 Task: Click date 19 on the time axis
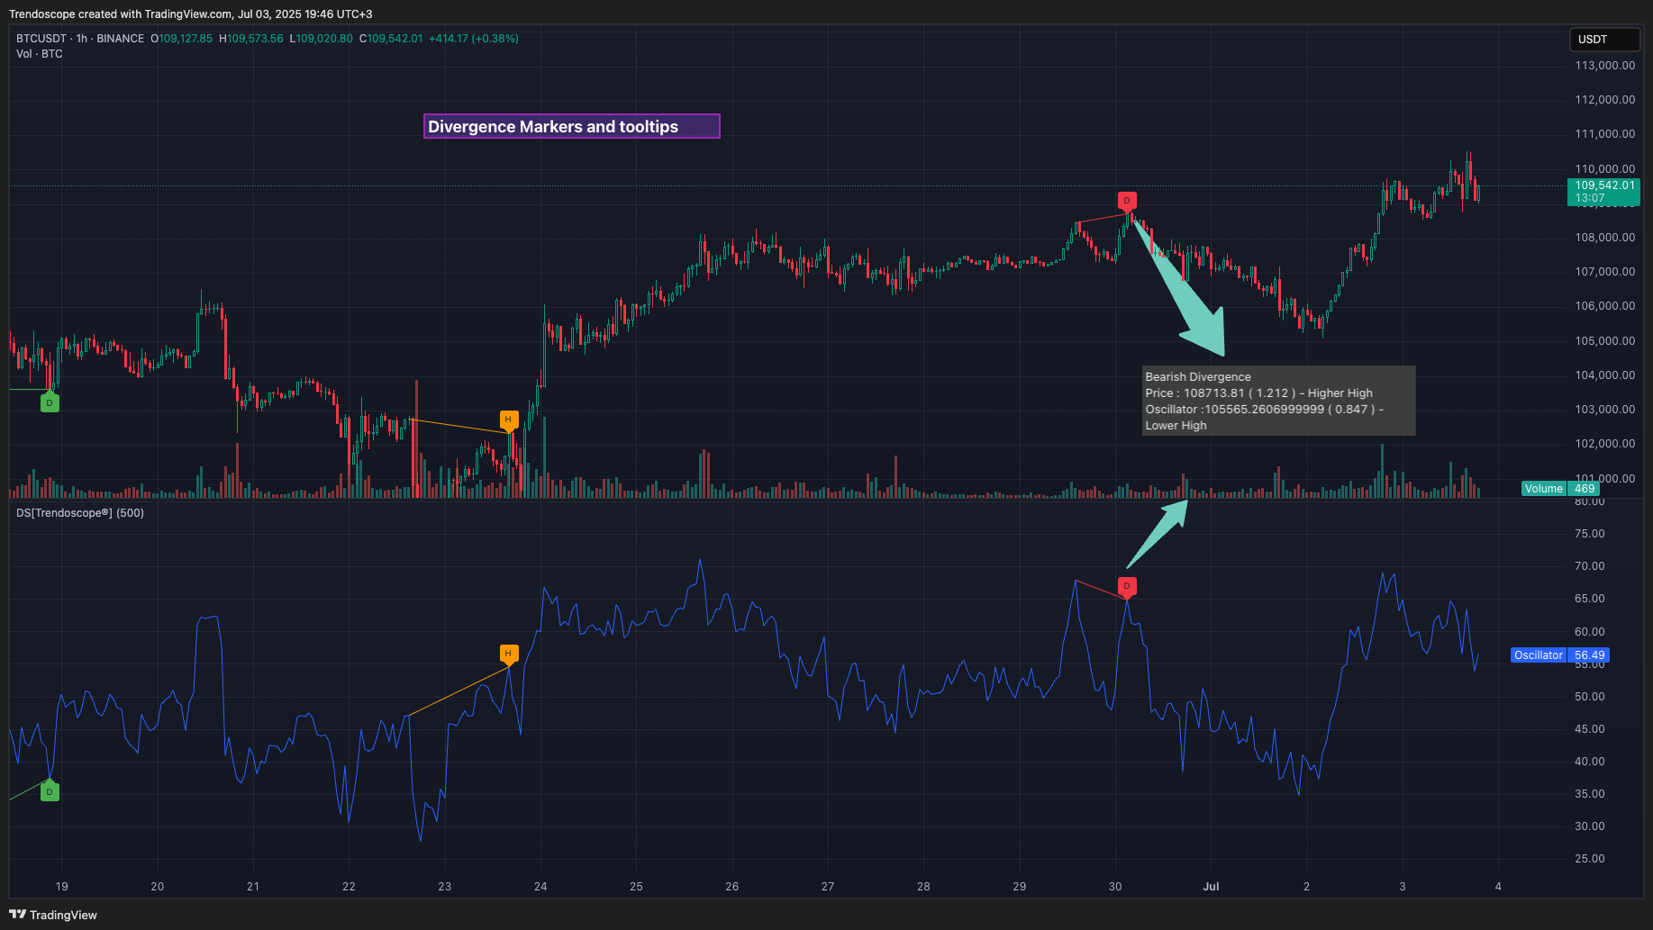click(x=61, y=887)
